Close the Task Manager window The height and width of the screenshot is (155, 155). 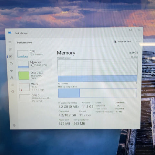[x=139, y=30]
